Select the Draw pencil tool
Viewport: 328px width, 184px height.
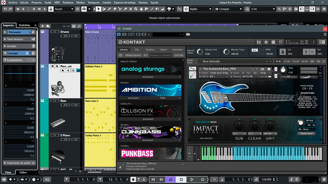pyautogui.click(x=109, y=9)
